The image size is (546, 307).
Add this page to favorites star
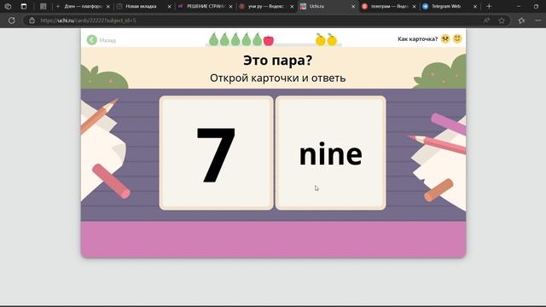502,20
